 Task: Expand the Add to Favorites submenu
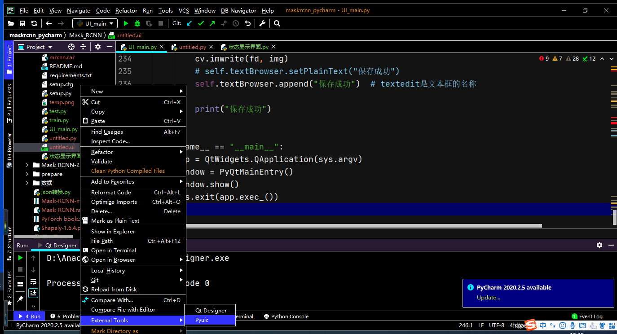point(133,182)
